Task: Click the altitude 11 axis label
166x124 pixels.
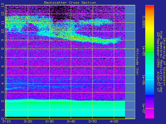Action: 3,22
